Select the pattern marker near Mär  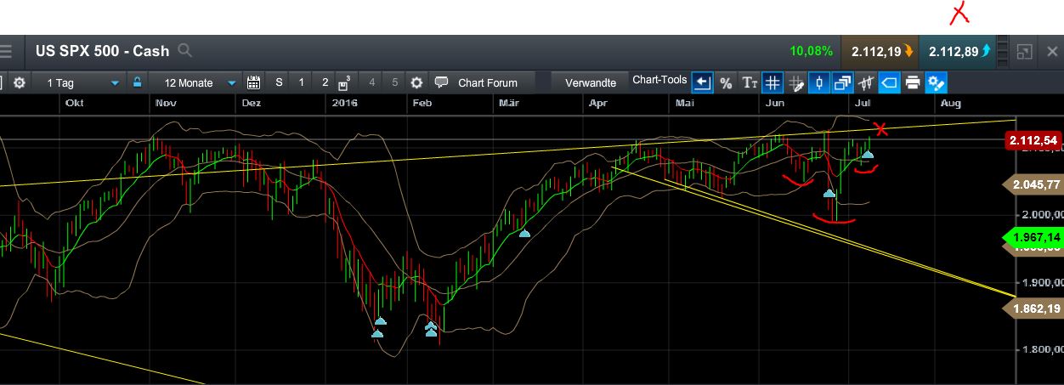click(x=524, y=233)
